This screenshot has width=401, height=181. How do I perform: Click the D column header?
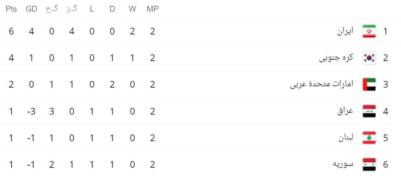(112, 9)
